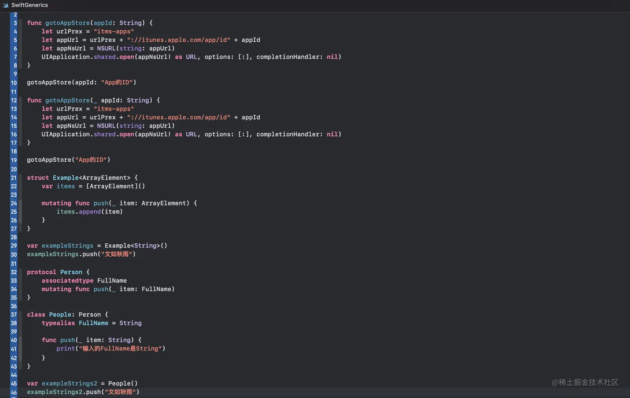
Task: Click NSURL on line 15
Action: click(x=106, y=126)
